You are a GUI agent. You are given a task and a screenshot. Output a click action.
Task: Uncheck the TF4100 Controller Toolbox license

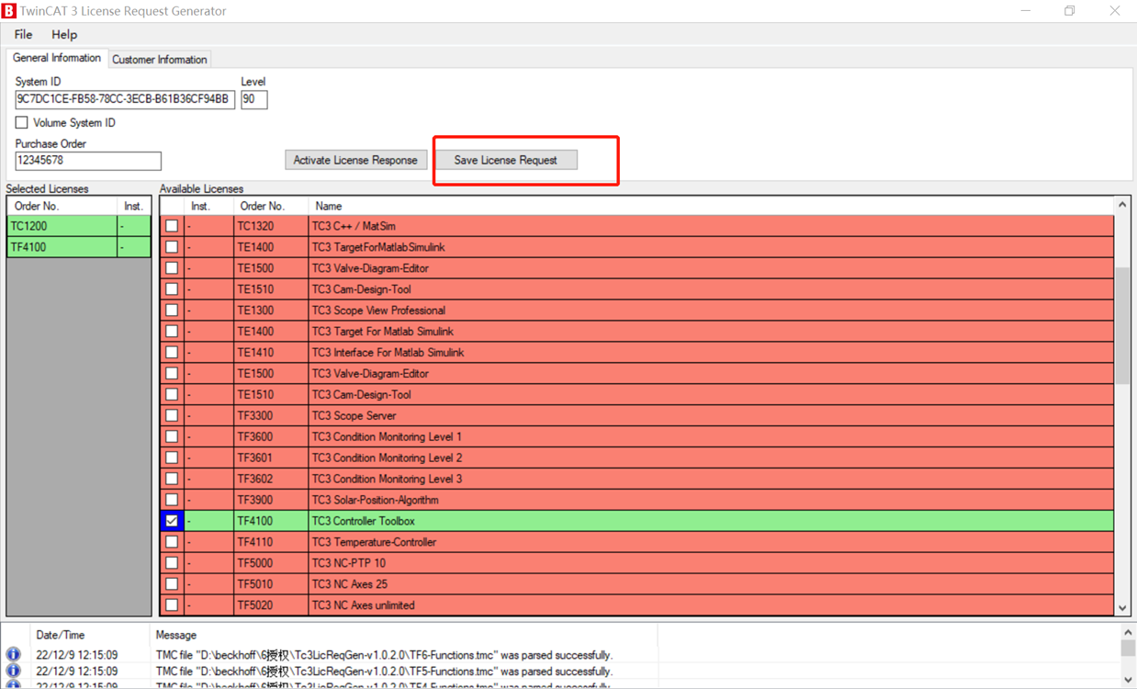click(172, 521)
